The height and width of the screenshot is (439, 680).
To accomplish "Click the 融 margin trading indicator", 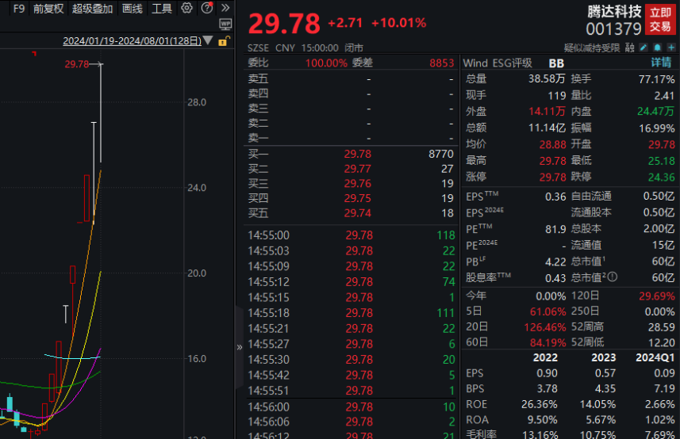I will coord(629,48).
